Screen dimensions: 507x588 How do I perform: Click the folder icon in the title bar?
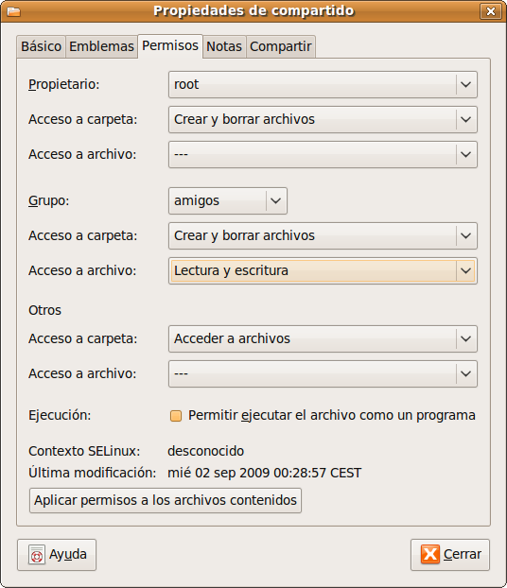pos(13,11)
